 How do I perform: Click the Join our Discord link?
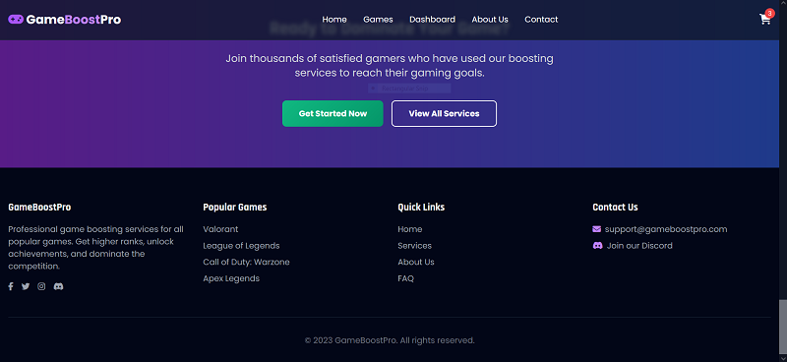(x=639, y=246)
